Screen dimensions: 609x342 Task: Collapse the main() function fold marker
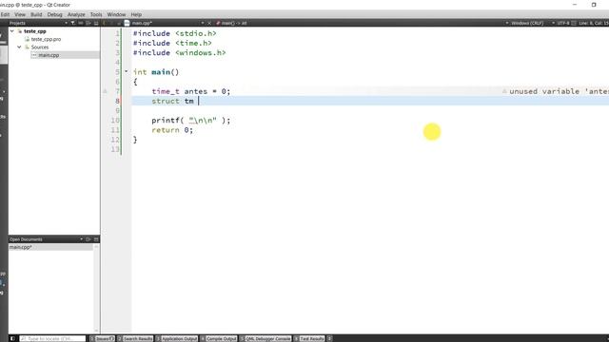(x=126, y=71)
